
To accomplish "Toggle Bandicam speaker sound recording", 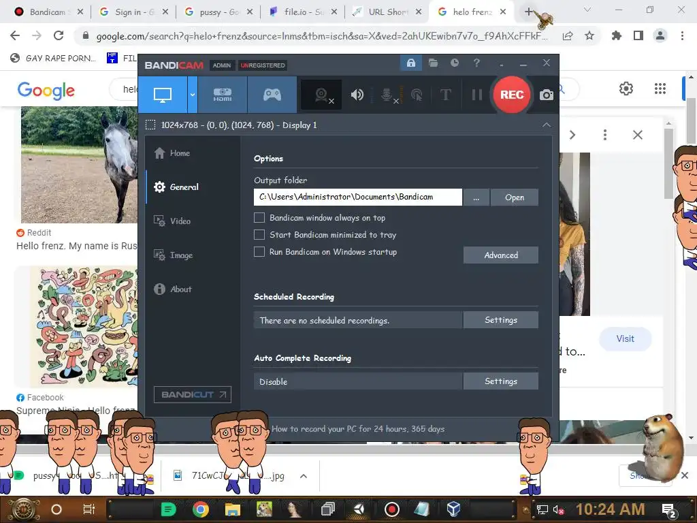I will point(357,95).
